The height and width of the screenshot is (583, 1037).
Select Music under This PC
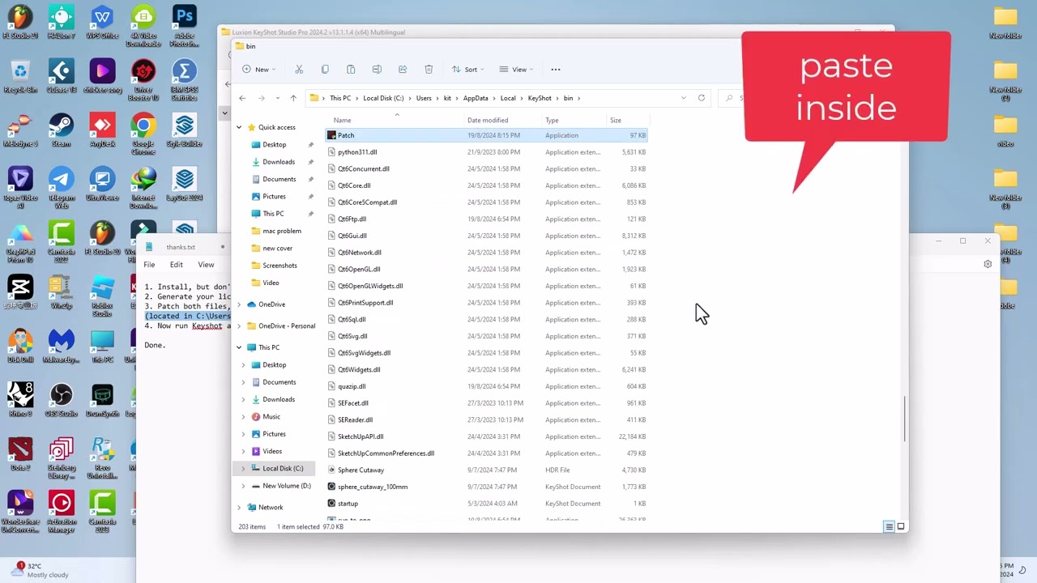pos(271,417)
